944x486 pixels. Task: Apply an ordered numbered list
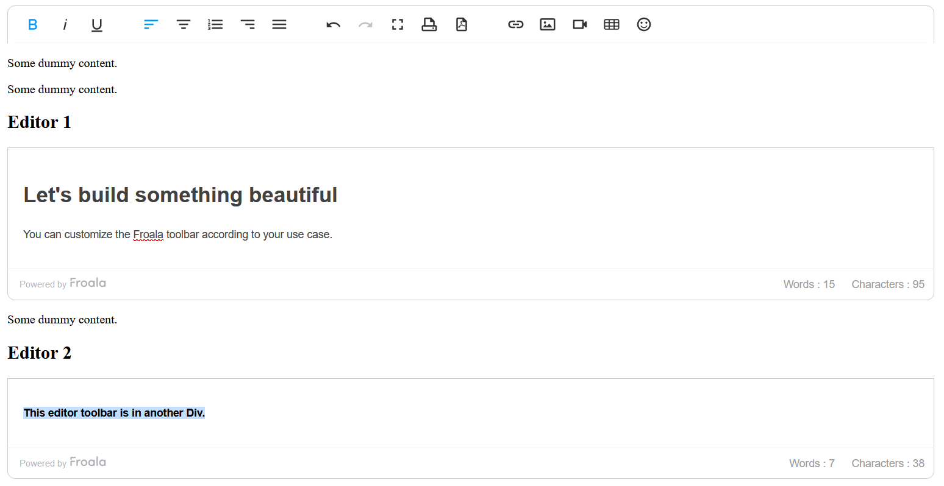[x=215, y=24]
